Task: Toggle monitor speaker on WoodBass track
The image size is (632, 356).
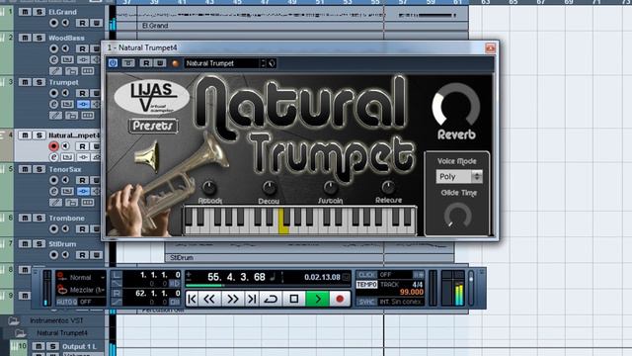Action: [65, 48]
